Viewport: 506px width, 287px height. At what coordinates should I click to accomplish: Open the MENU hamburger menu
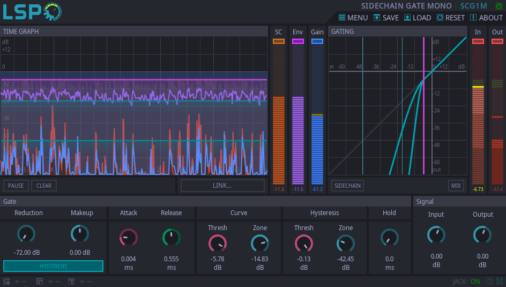tap(353, 18)
